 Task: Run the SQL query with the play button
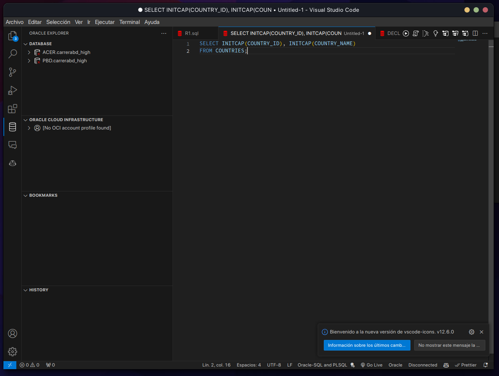pos(406,33)
